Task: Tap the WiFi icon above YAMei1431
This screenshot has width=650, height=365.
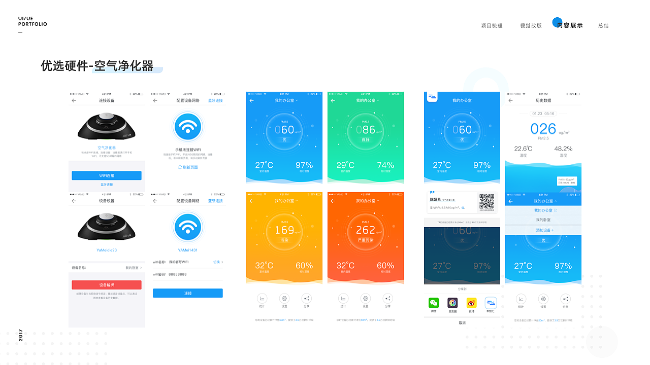Action: [188, 227]
